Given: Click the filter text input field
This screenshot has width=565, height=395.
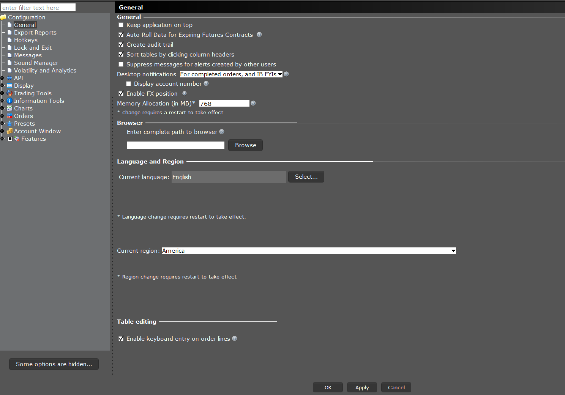Looking at the screenshot, I should [38, 8].
